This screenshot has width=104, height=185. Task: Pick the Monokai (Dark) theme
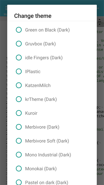tap(52, 169)
